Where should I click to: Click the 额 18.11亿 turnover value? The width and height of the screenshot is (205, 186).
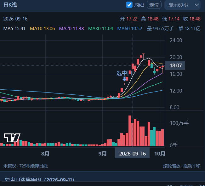[x=189, y=29]
